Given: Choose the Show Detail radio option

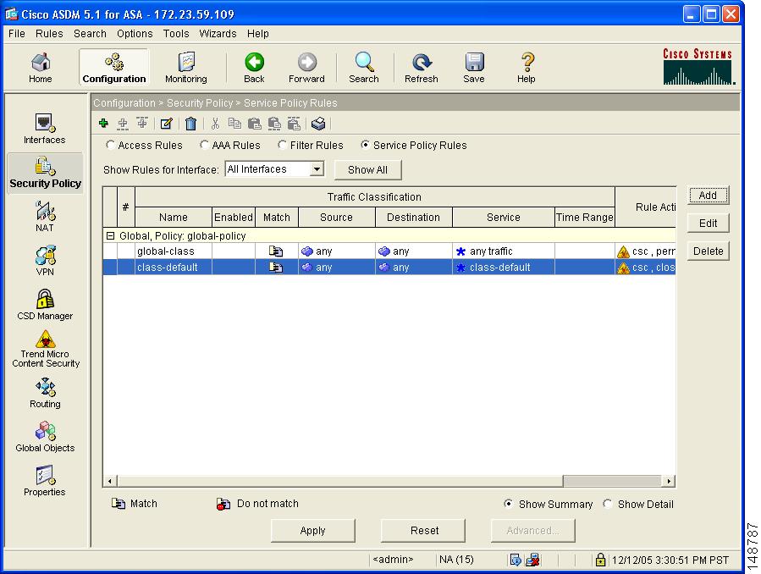Looking at the screenshot, I should point(607,504).
